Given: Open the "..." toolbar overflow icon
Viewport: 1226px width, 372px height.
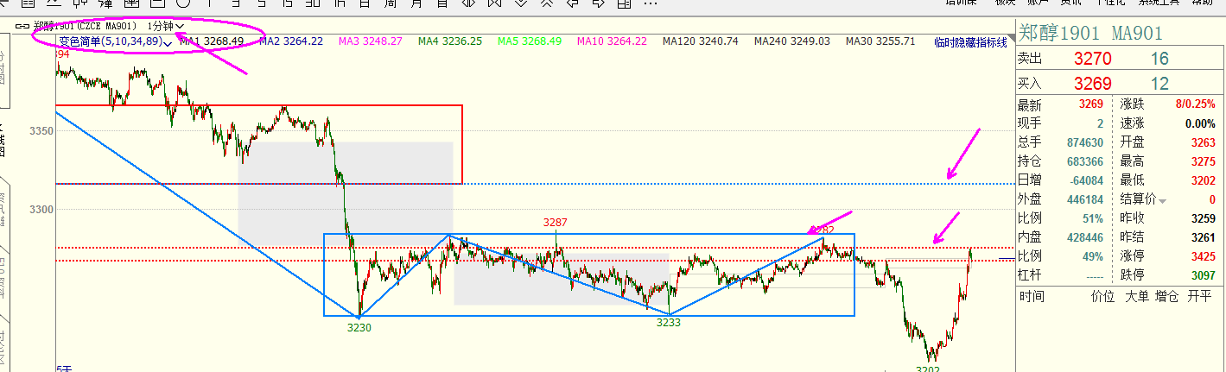Looking at the screenshot, I should tap(650, 3).
